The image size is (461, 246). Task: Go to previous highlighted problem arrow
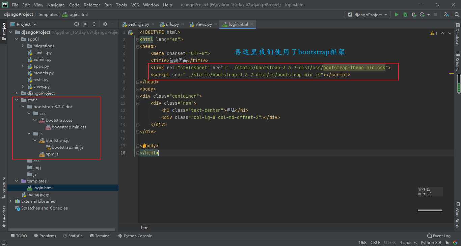click(443, 33)
